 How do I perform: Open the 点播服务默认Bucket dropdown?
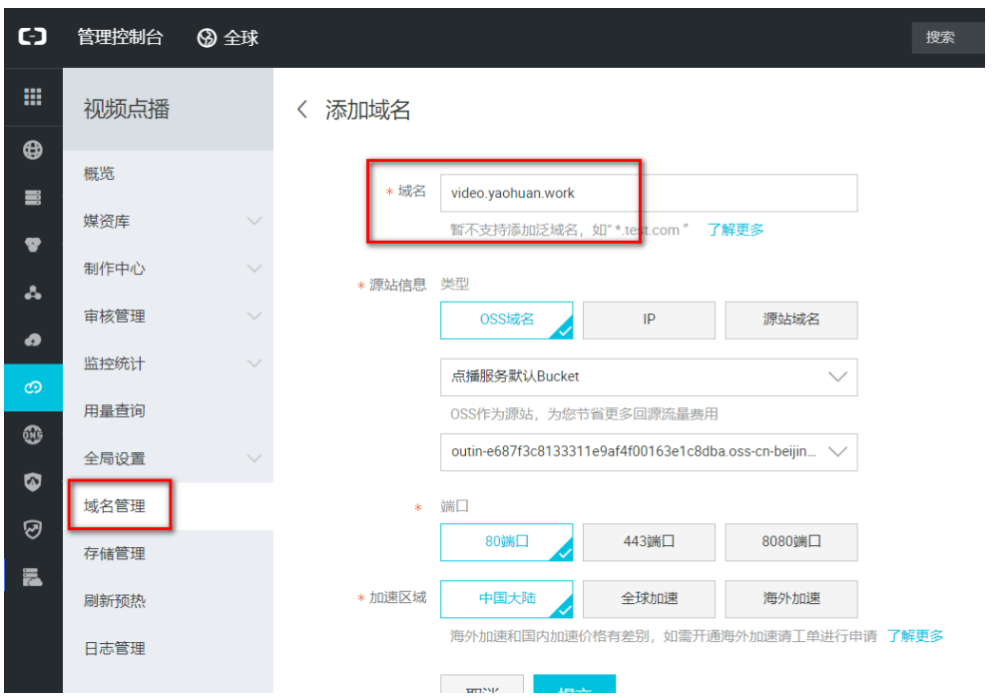click(x=649, y=376)
